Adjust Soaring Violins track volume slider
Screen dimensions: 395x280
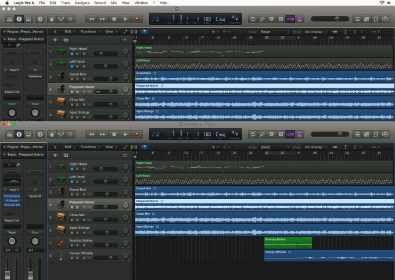(x=106, y=245)
